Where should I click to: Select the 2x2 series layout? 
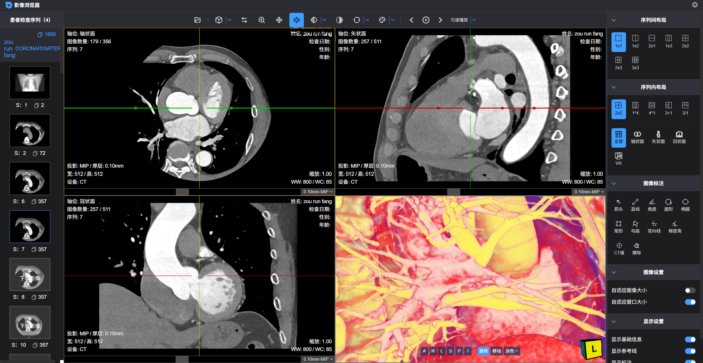point(685,41)
